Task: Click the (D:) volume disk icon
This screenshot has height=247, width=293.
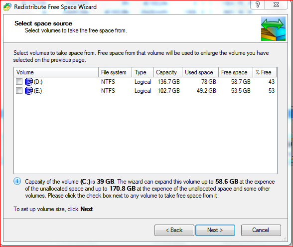Action: coord(29,82)
